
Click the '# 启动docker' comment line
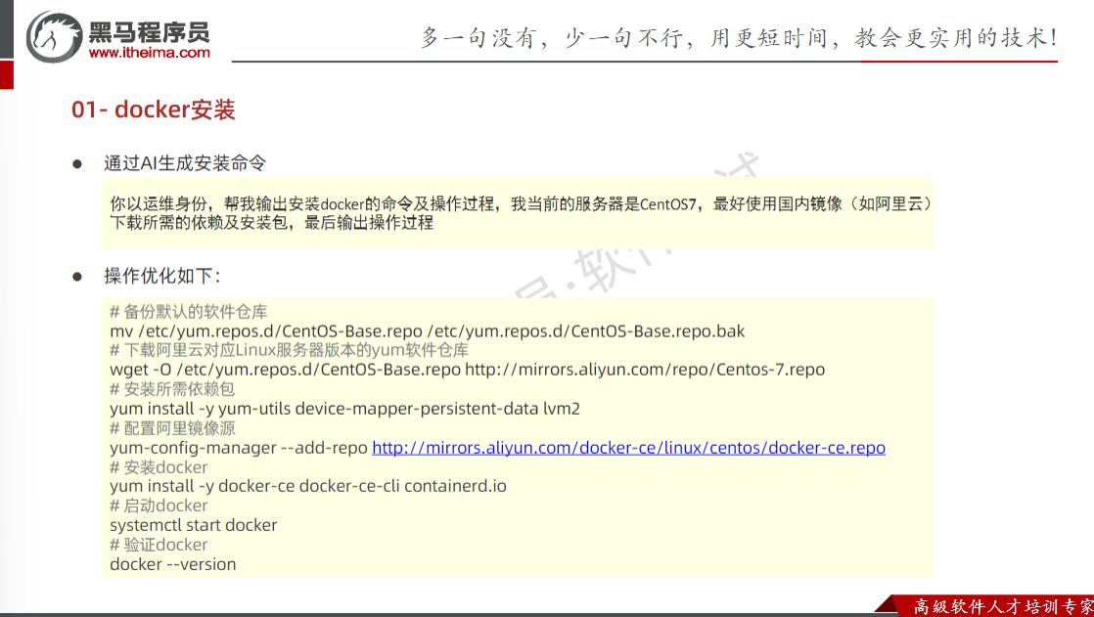(x=159, y=506)
